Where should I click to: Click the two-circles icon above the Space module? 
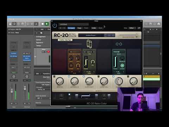[119, 44]
